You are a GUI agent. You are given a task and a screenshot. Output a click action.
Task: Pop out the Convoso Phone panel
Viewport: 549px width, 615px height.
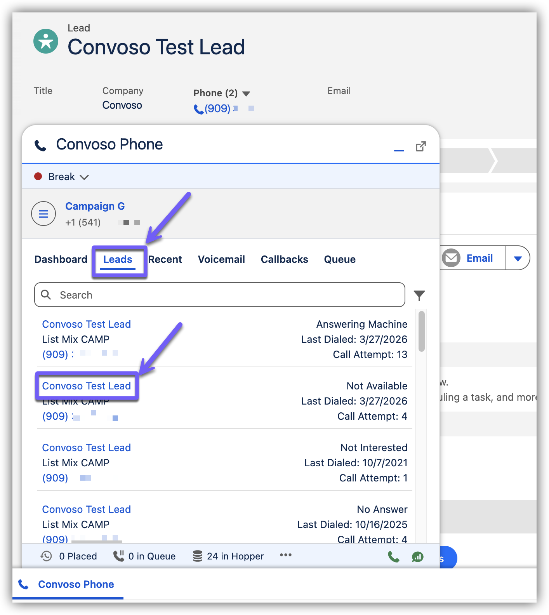[x=421, y=147]
